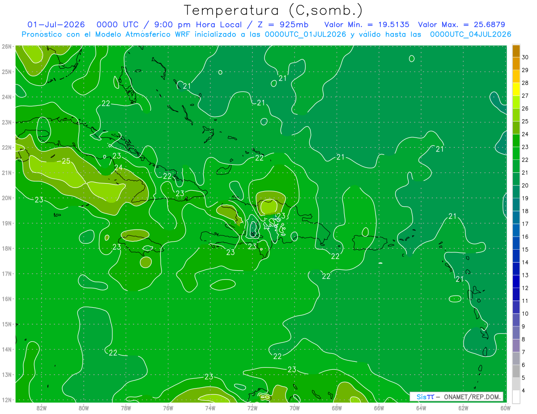Pick the green legend band between 22 and 23
537x414 pixels.
[516, 153]
